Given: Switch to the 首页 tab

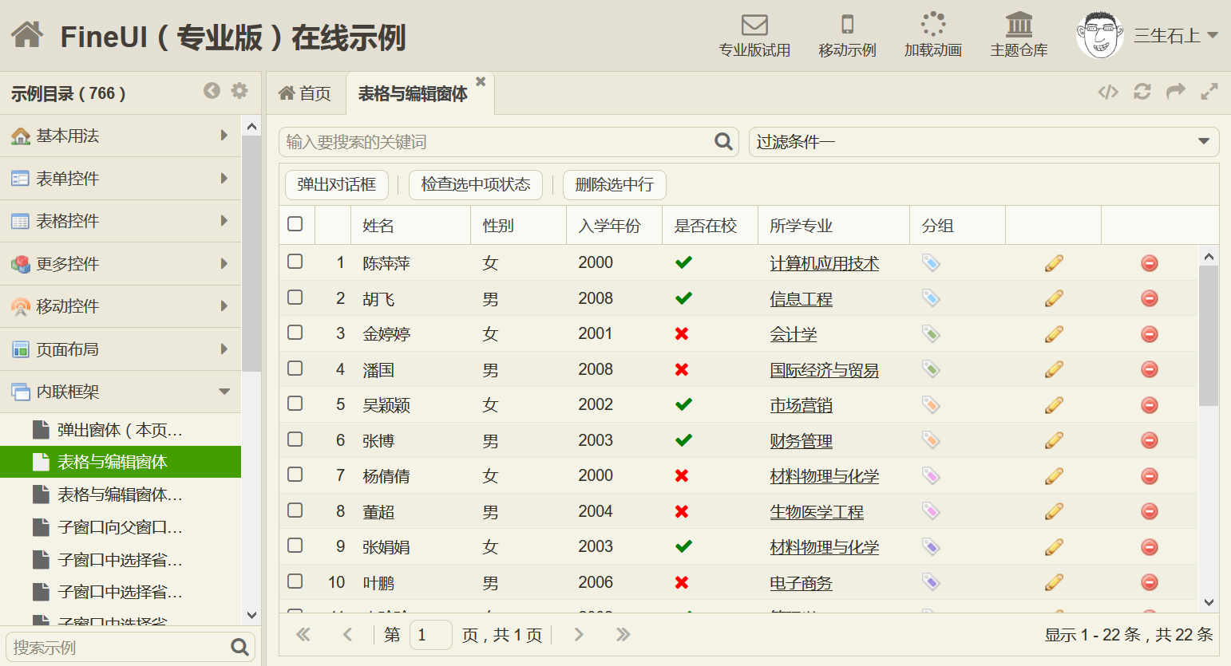Looking at the screenshot, I should click(305, 94).
